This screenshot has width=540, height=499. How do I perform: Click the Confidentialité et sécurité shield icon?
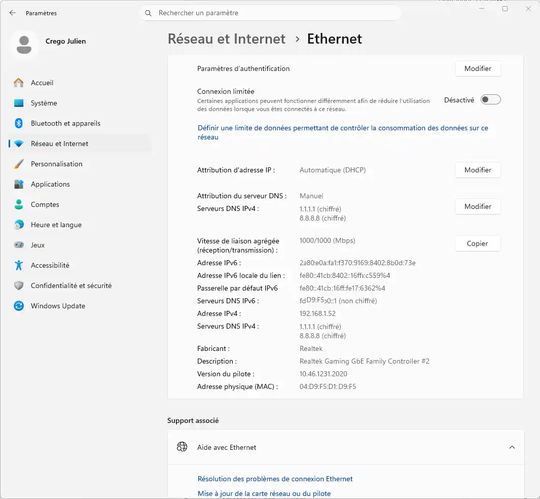click(x=19, y=286)
